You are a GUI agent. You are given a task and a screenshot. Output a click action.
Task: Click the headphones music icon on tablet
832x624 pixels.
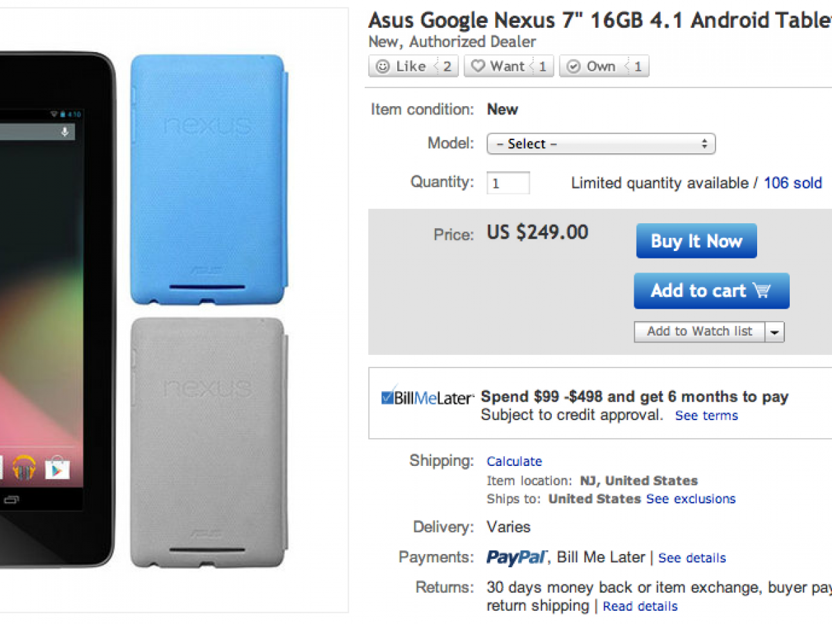tap(24, 469)
